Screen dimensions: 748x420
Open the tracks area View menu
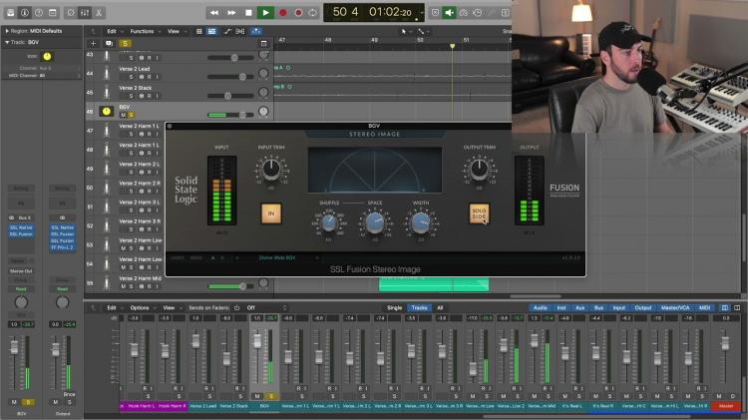coord(174,31)
